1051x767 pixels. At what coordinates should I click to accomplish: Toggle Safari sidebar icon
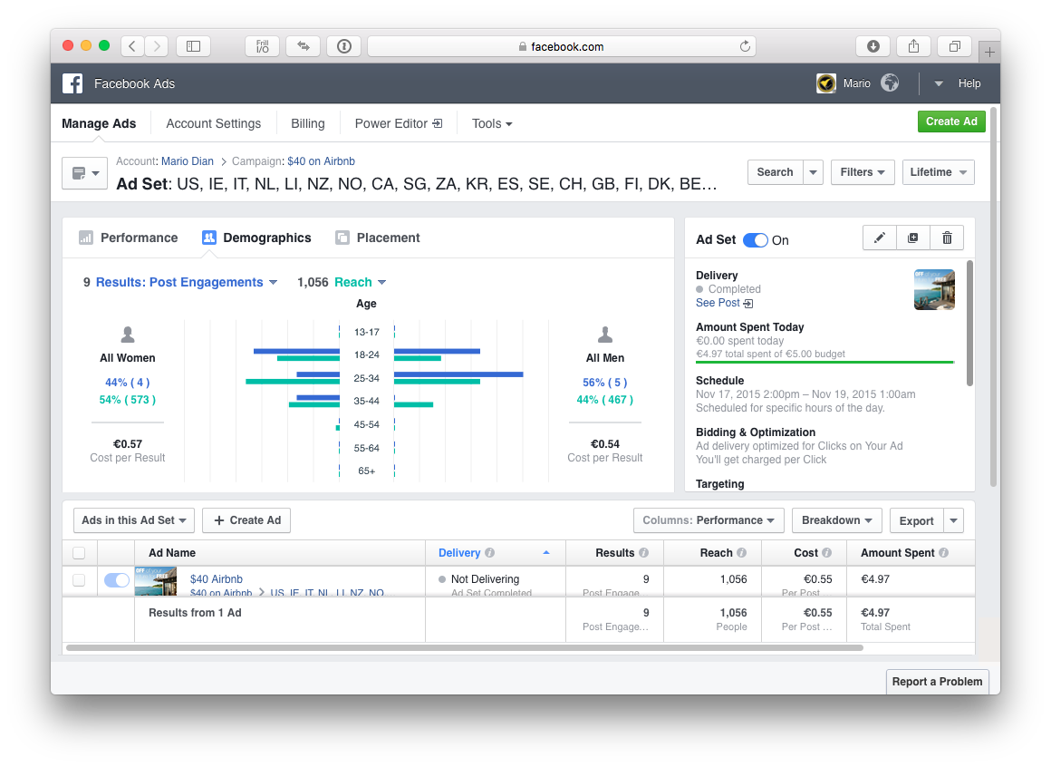pos(194,46)
